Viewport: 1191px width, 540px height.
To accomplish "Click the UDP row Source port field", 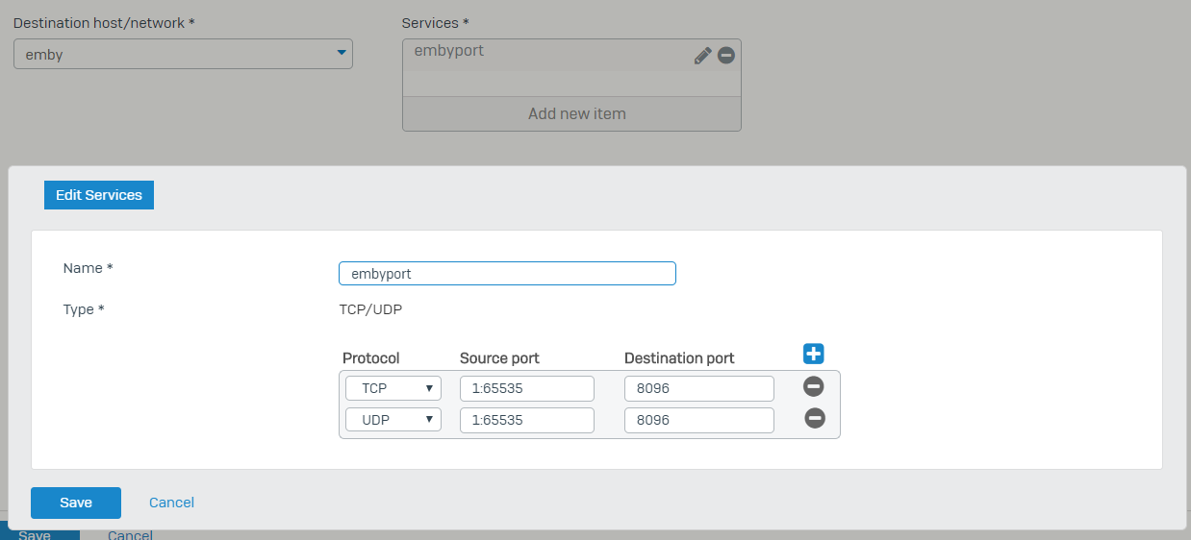I will (x=527, y=420).
